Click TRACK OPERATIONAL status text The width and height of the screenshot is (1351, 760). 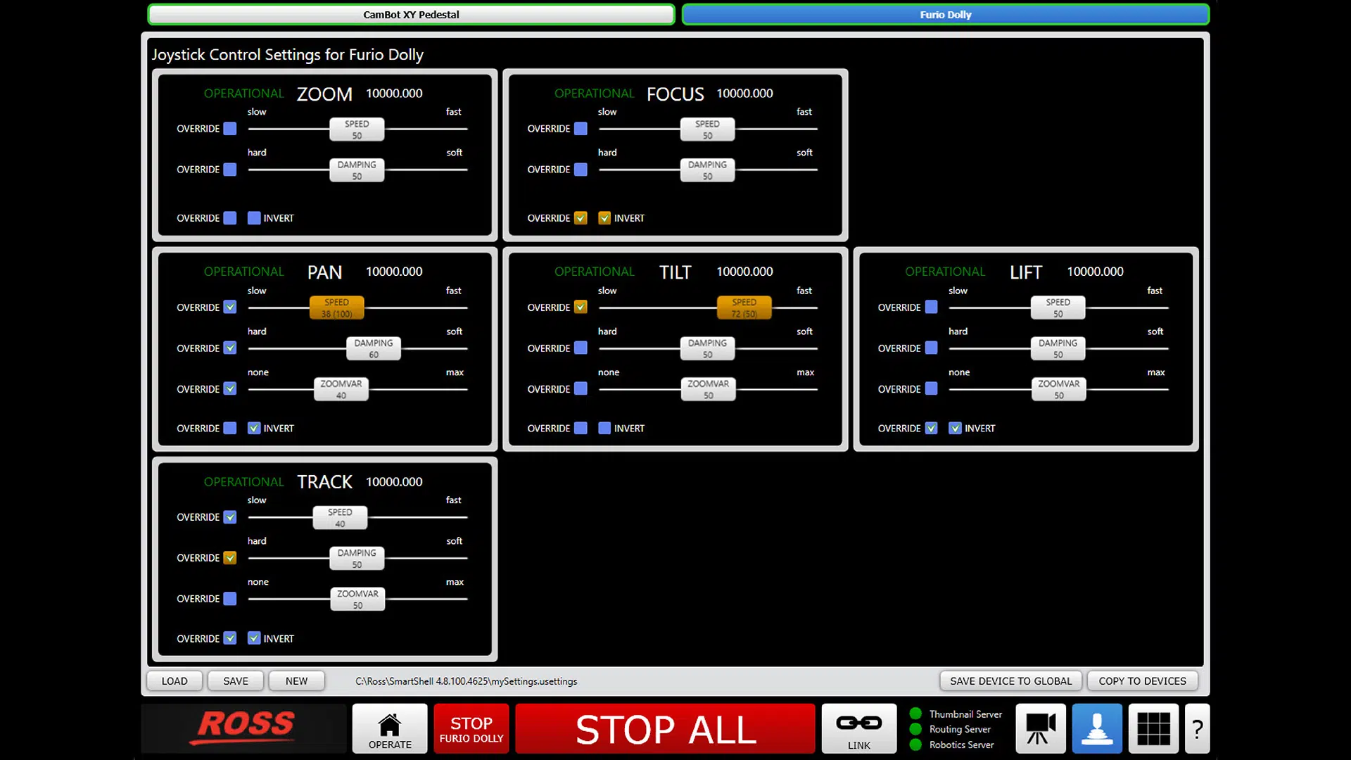pyautogui.click(x=243, y=482)
